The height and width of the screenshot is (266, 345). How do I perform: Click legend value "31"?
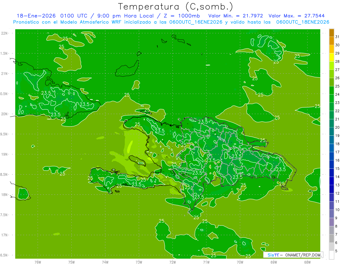pyautogui.click(x=338, y=37)
